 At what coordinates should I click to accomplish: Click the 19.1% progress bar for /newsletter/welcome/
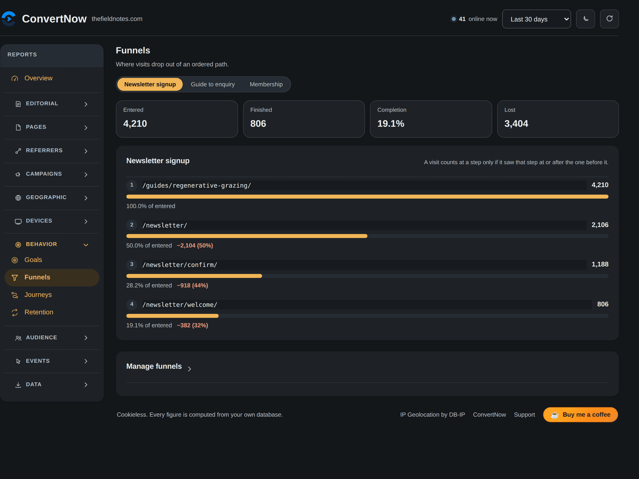367,316
